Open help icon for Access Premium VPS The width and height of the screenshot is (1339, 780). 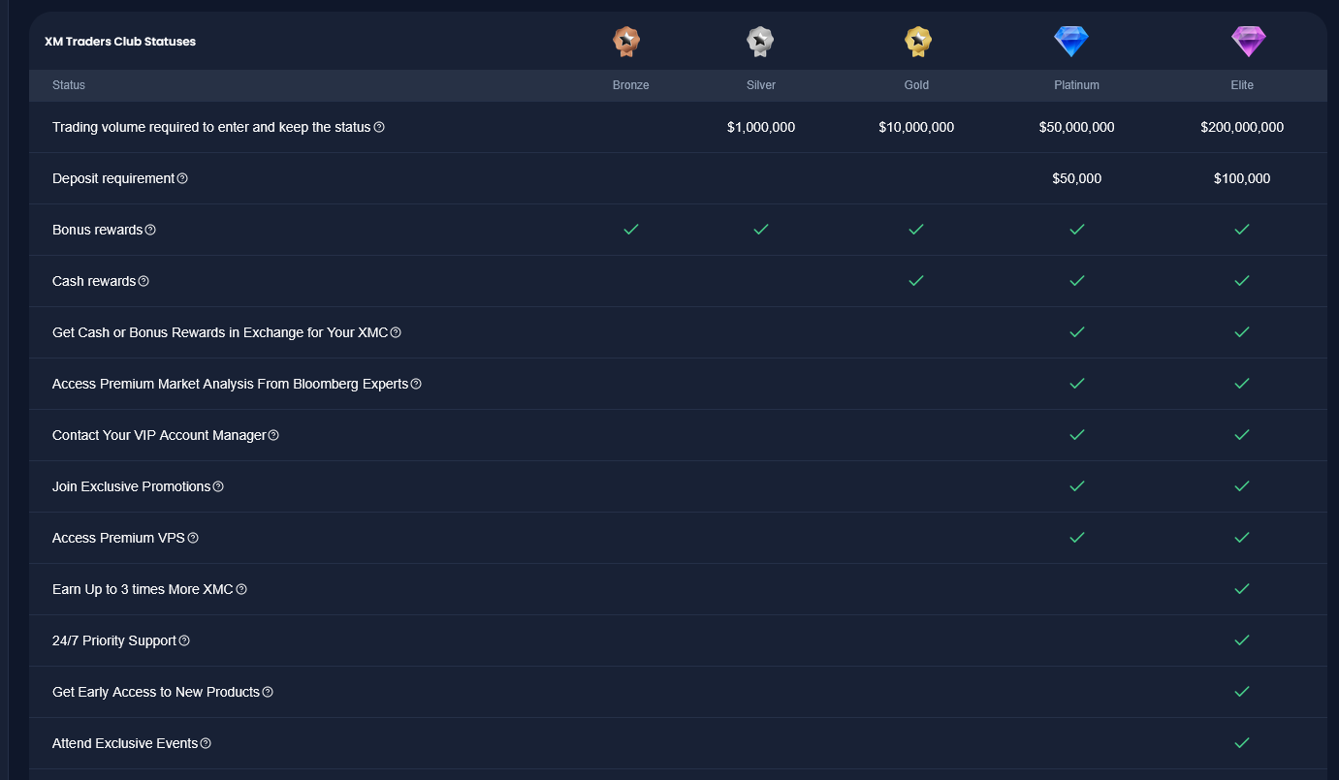point(193,538)
